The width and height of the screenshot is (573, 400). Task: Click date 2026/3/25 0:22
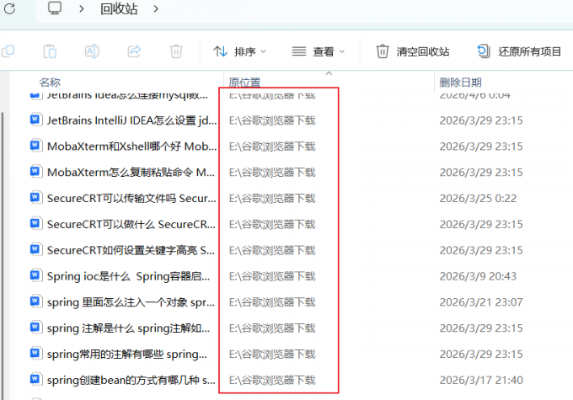click(x=478, y=198)
